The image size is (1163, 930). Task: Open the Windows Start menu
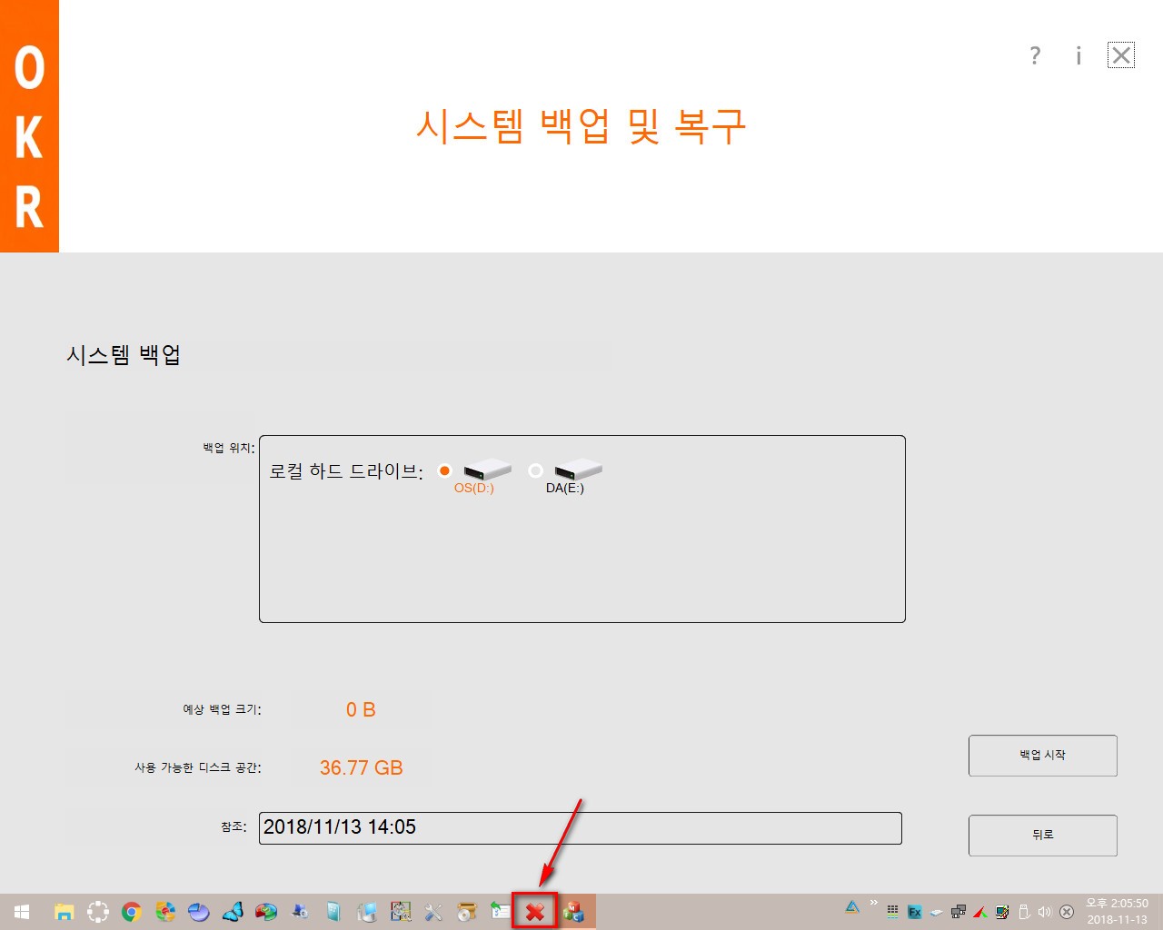pos(22,912)
